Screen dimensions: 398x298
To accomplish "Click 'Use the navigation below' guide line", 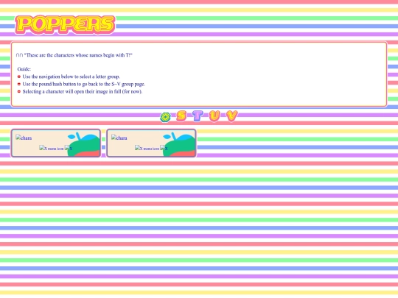I will pyautogui.click(x=71, y=77).
